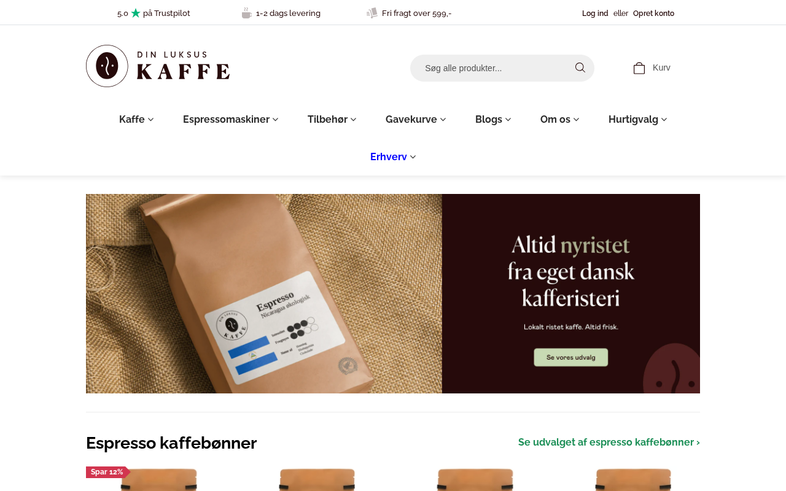This screenshot has width=786, height=491.
Task: Click the free shipping package icon
Action: (x=372, y=13)
